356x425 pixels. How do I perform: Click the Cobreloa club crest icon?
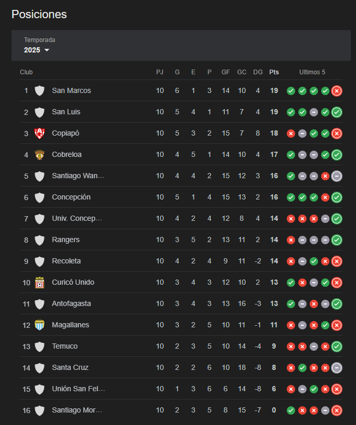tap(40, 155)
